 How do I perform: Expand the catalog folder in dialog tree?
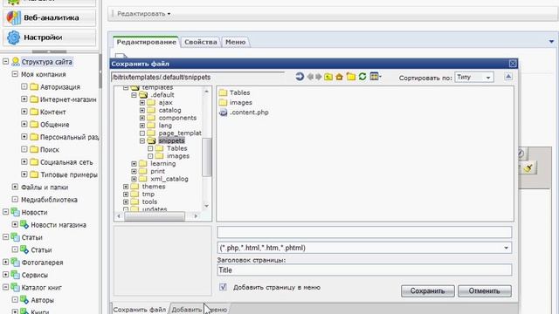142,111
